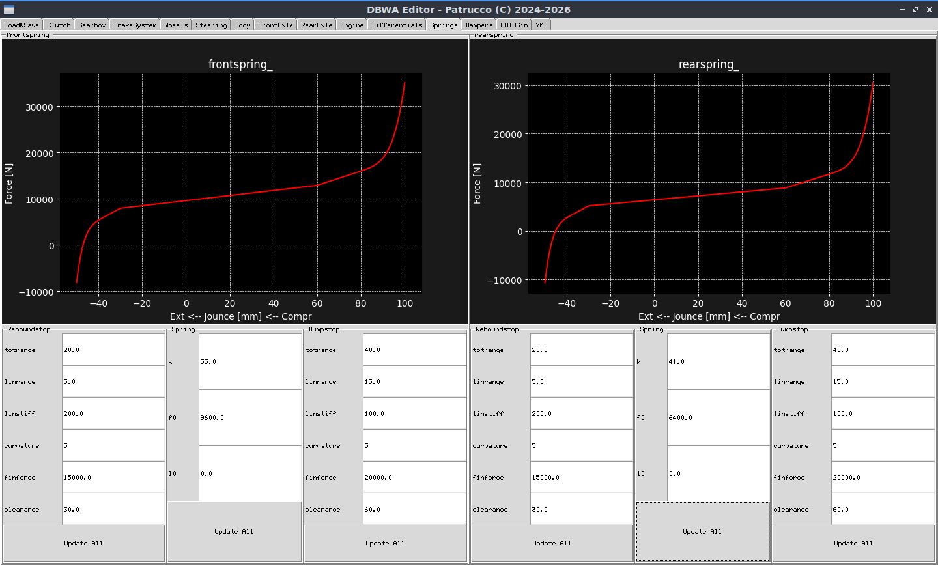Switch to the Steering tab

point(211,25)
